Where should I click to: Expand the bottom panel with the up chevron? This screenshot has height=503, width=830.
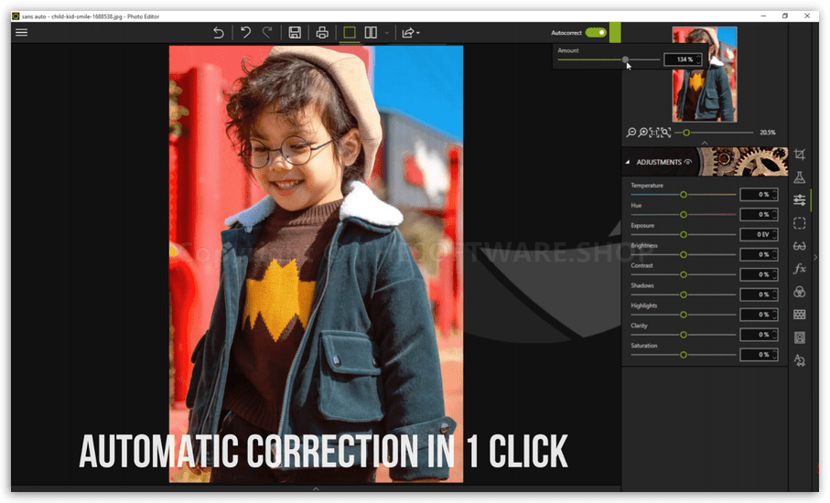click(x=316, y=488)
